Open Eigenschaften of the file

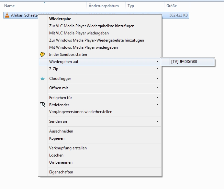100,172
